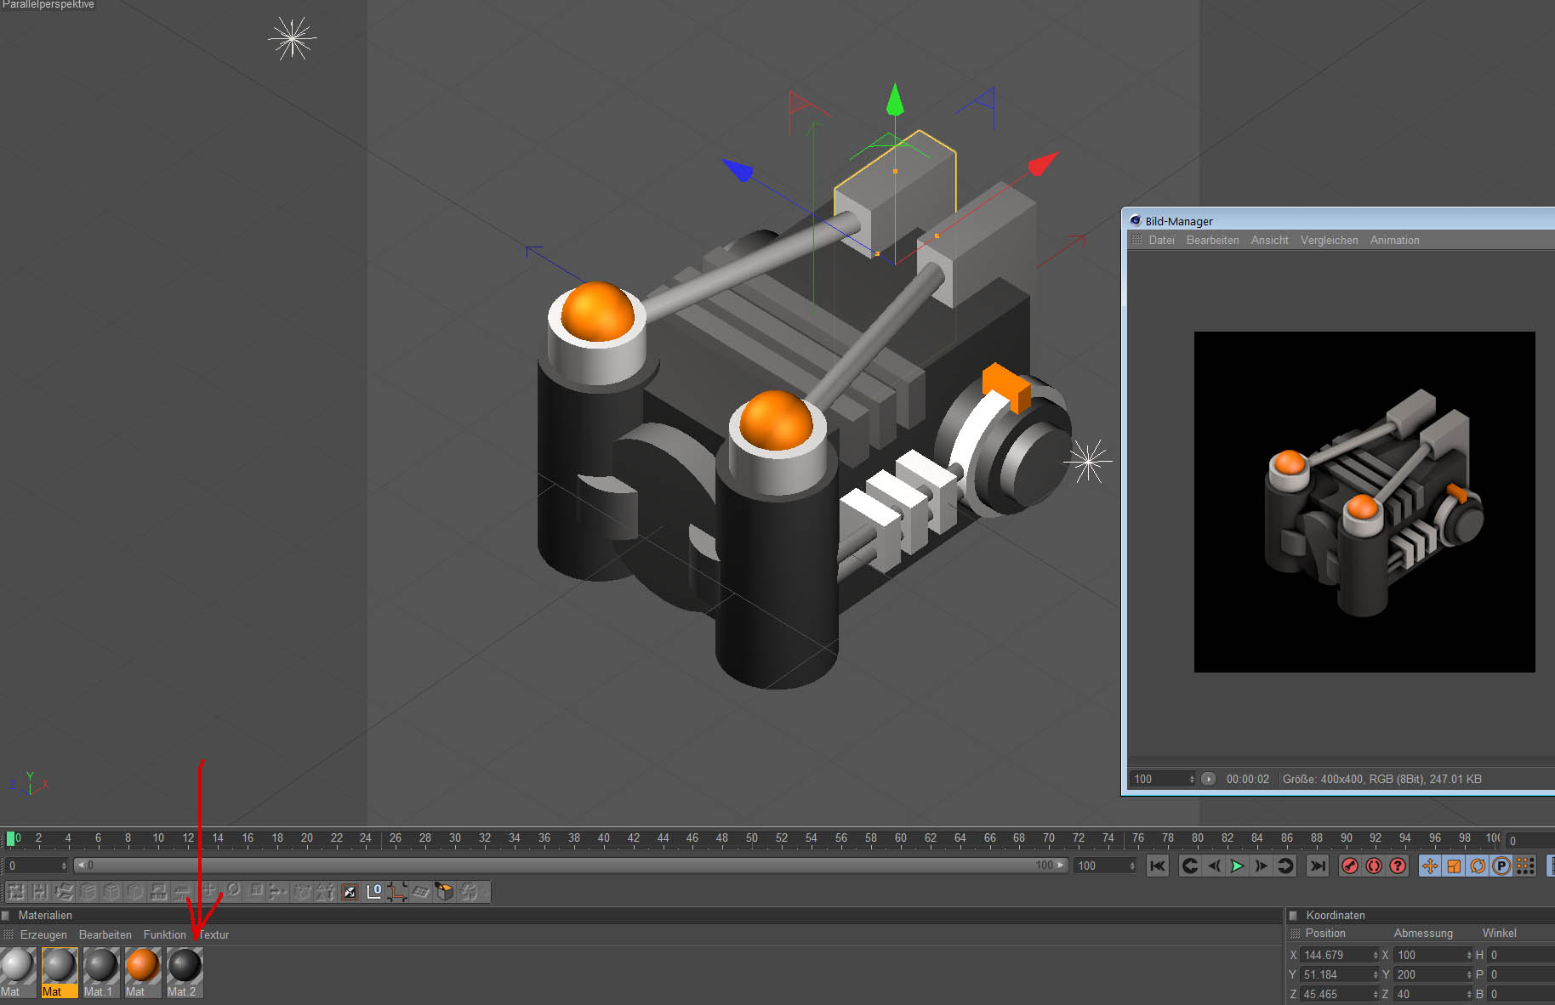Click the round button next to Bild-Manager zoom field
The image size is (1555, 1005).
(1208, 779)
